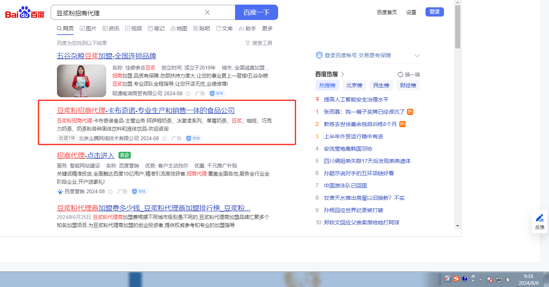The width and height of the screenshot is (549, 287).
Task: Open the 更多 search categories menu
Action: (x=267, y=28)
